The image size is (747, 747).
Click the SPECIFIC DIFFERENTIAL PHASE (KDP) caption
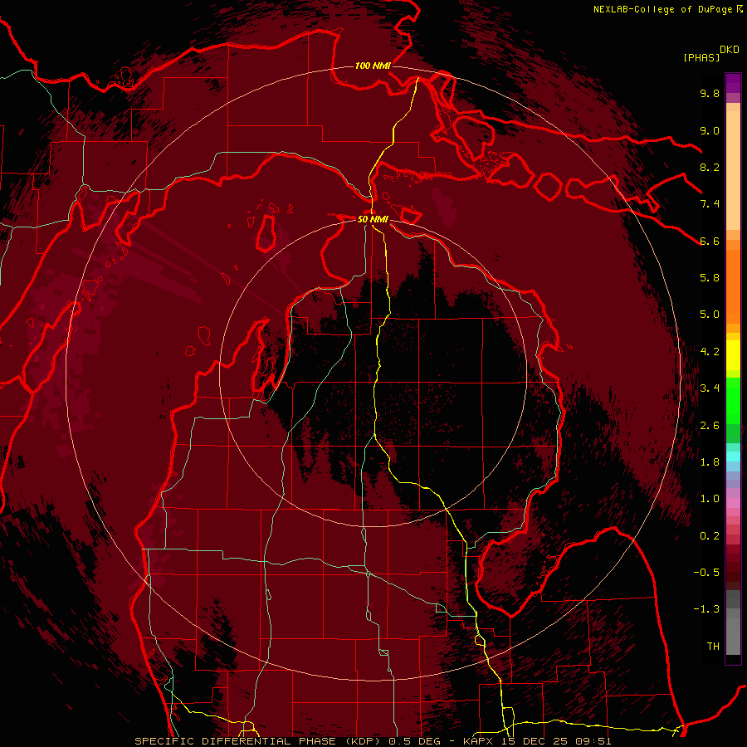259,741
